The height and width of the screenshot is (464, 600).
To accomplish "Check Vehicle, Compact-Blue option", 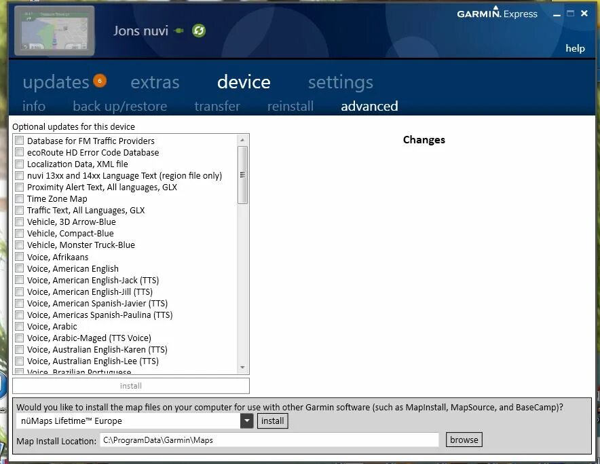I will tap(20, 233).
